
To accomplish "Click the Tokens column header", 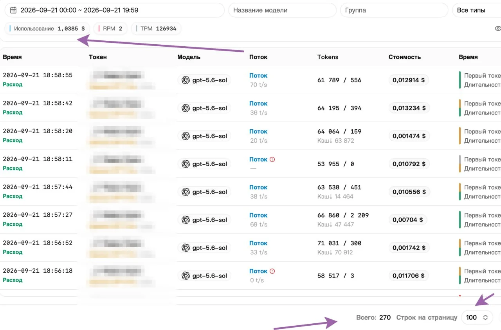I will [328, 57].
